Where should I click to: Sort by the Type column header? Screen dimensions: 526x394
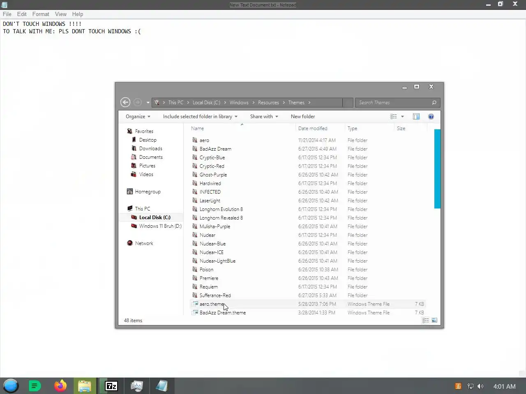352,128
